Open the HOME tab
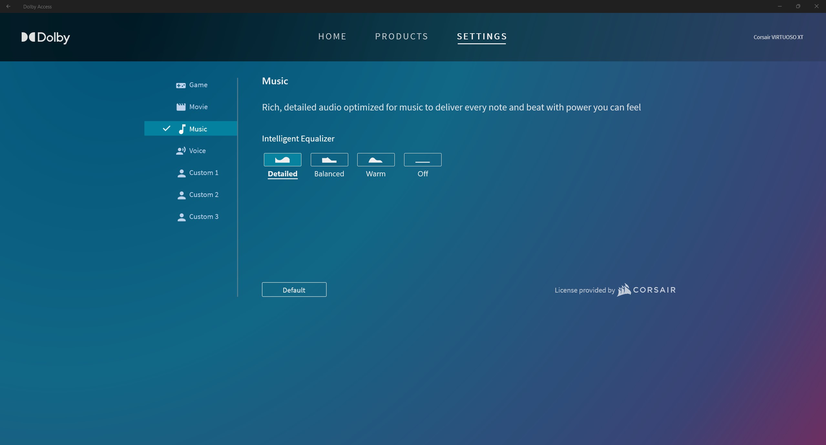826x445 pixels. [x=332, y=36]
